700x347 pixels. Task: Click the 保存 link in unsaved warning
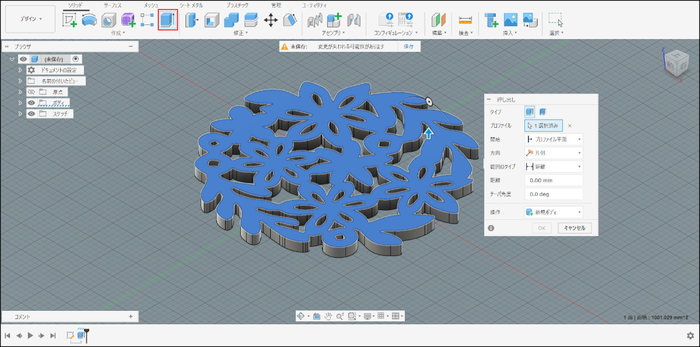tap(408, 46)
